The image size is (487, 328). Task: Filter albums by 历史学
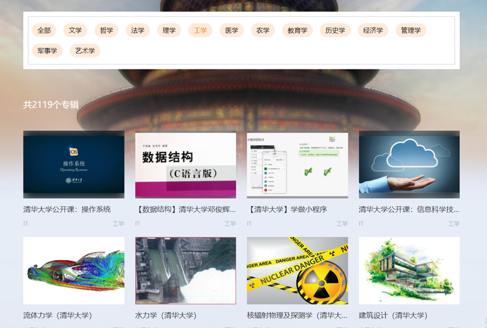pos(335,30)
